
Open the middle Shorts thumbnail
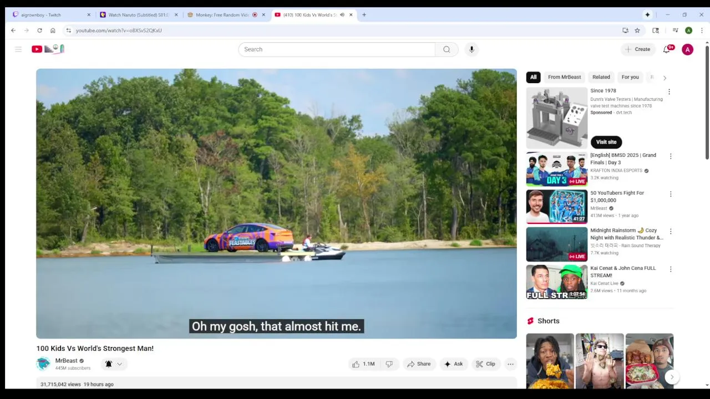[x=600, y=361]
